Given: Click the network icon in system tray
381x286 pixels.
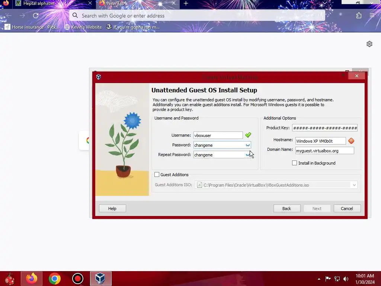Looking at the screenshot, I should pos(337,279).
